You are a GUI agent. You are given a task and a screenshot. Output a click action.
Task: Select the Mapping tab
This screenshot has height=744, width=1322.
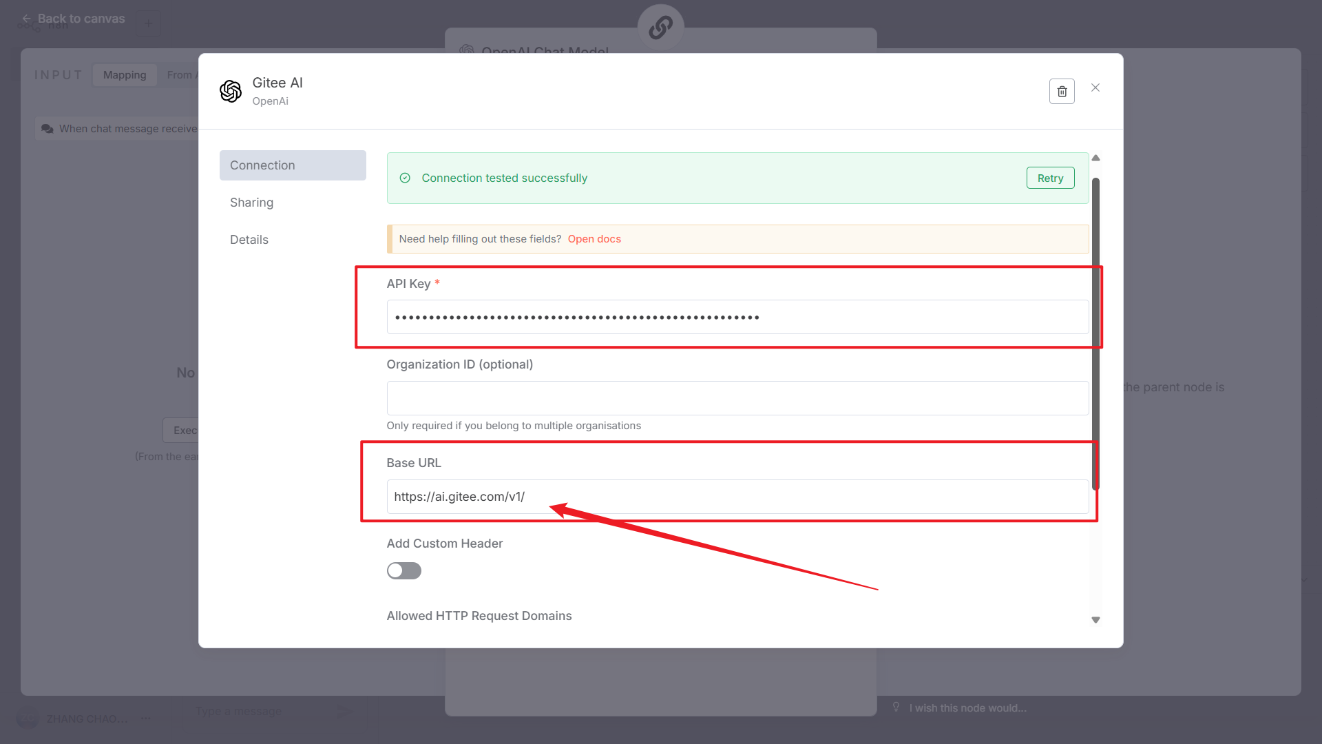click(x=125, y=74)
